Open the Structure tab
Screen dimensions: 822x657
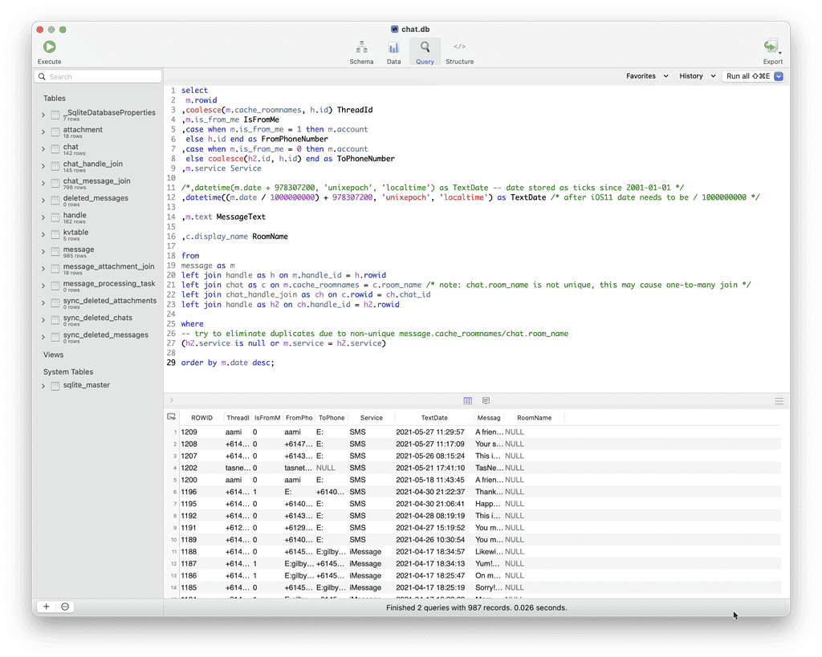click(459, 53)
